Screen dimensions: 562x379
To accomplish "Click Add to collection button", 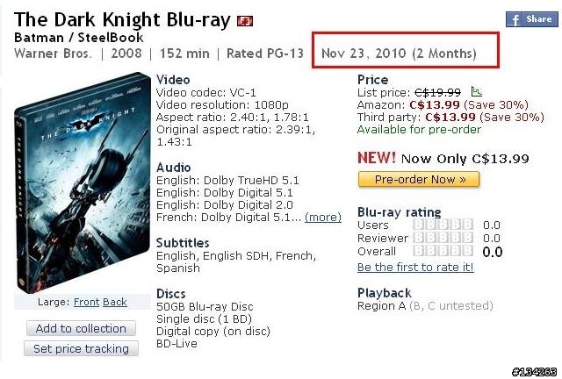I will (81, 328).
